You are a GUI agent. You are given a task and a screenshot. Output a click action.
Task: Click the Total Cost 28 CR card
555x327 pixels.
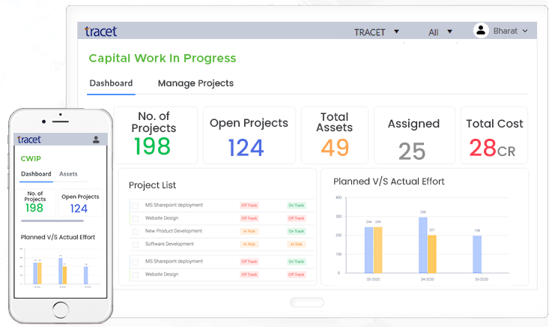[x=494, y=136]
